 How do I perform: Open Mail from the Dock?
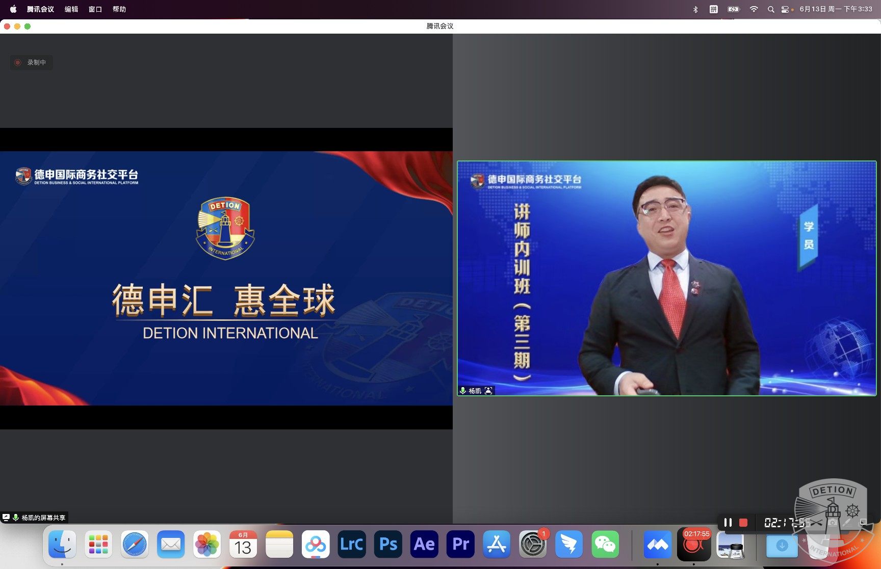(x=171, y=545)
